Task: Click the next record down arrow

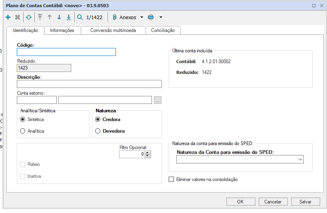Action: 59,18
